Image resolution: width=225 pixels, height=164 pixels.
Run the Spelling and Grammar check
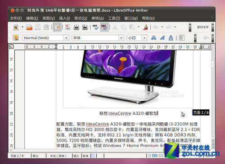(x=95, y=27)
